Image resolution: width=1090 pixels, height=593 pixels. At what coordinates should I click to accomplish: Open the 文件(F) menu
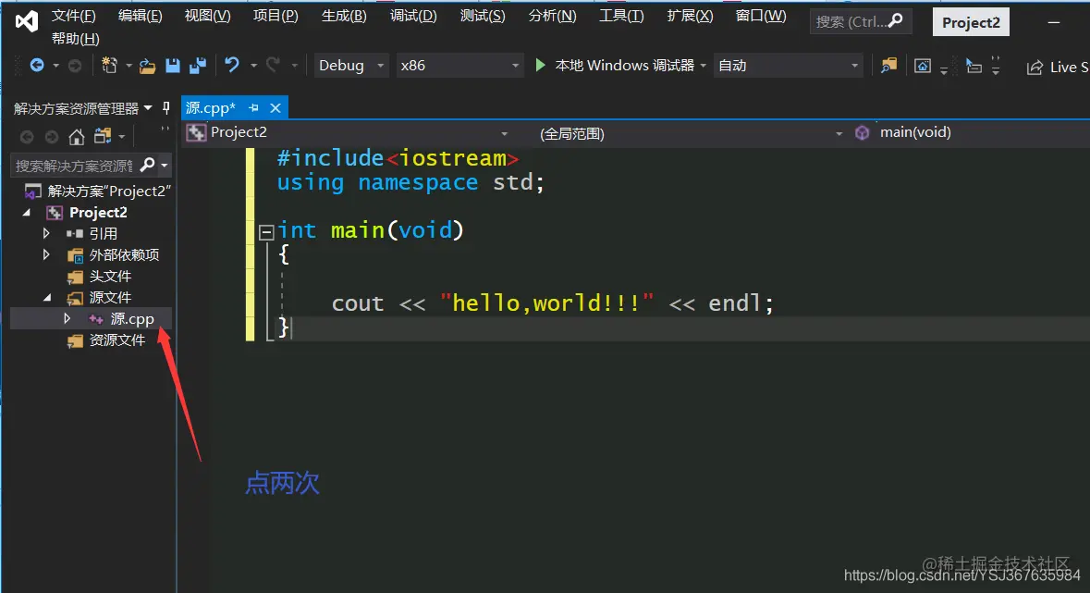tap(74, 16)
